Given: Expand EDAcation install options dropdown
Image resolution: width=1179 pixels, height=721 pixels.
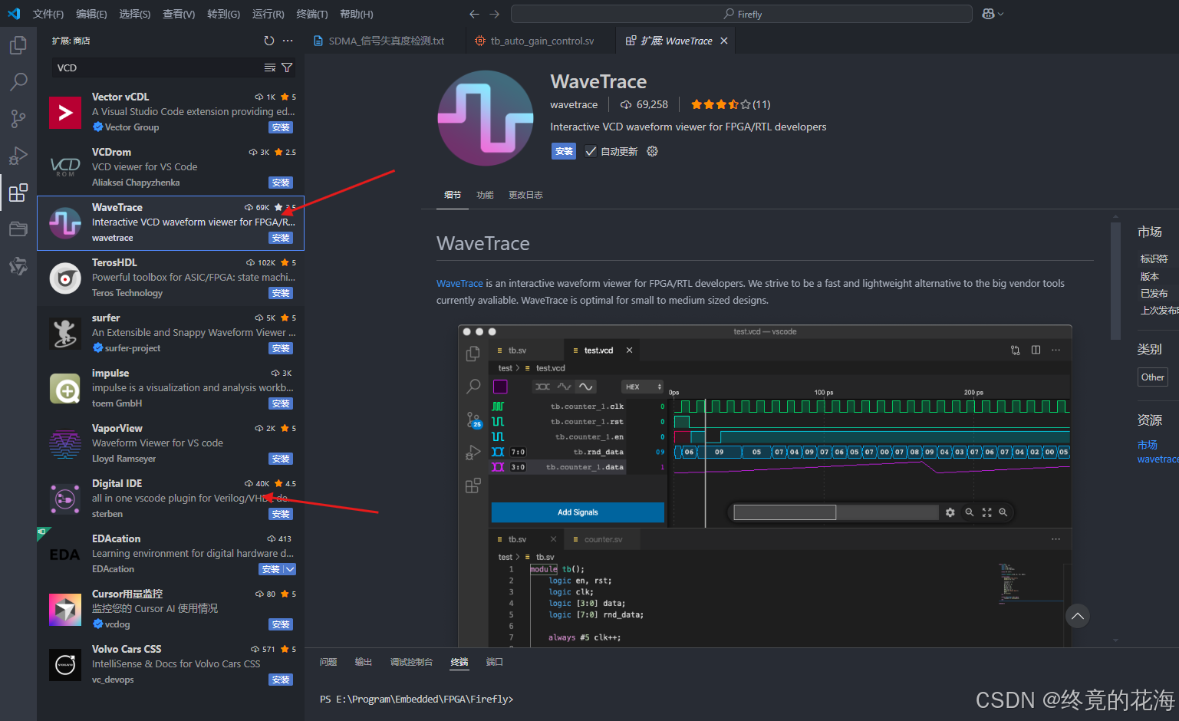Looking at the screenshot, I should tap(289, 569).
